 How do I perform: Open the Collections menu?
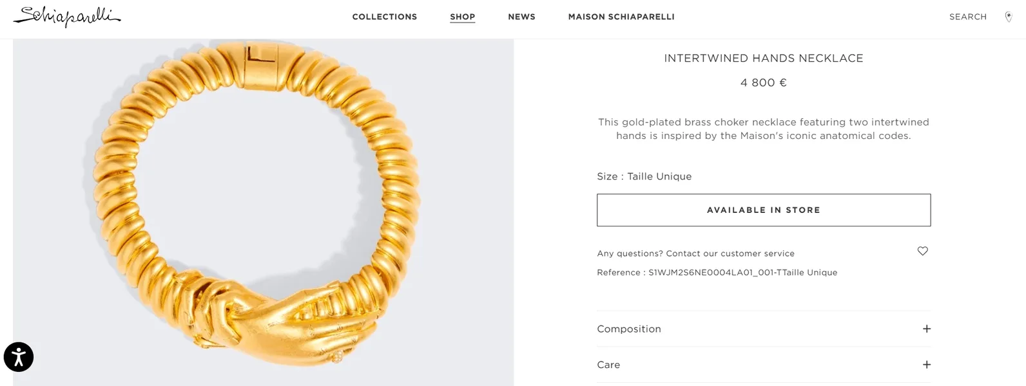click(x=385, y=17)
